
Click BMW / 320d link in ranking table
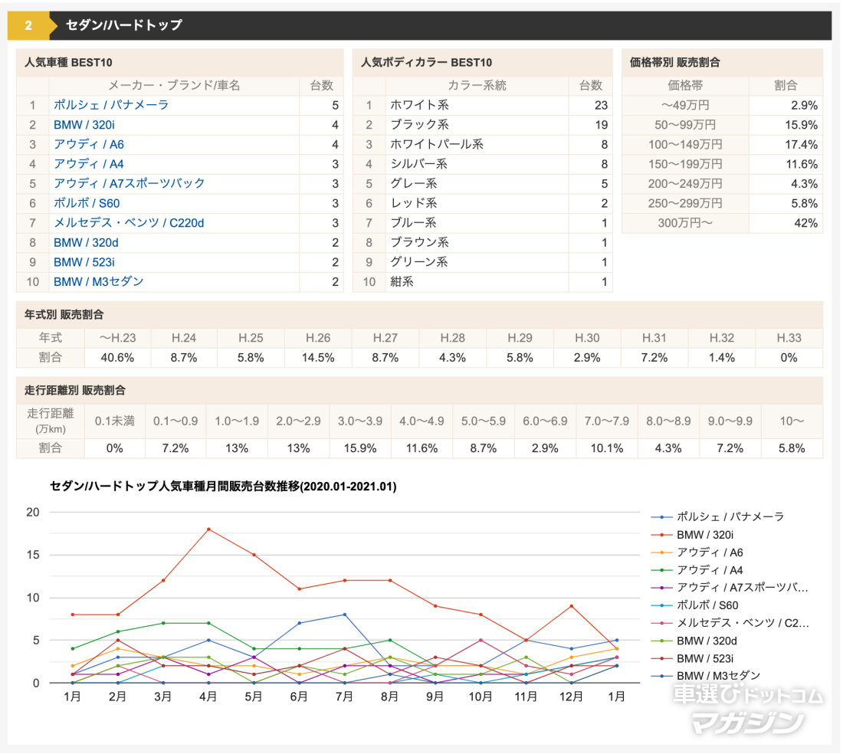86,242
